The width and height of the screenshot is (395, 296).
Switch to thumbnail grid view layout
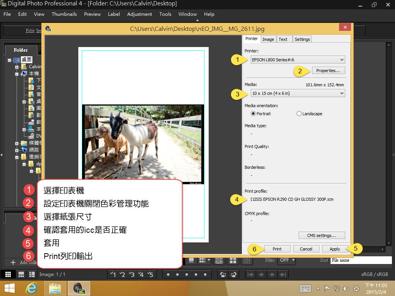click(8, 274)
